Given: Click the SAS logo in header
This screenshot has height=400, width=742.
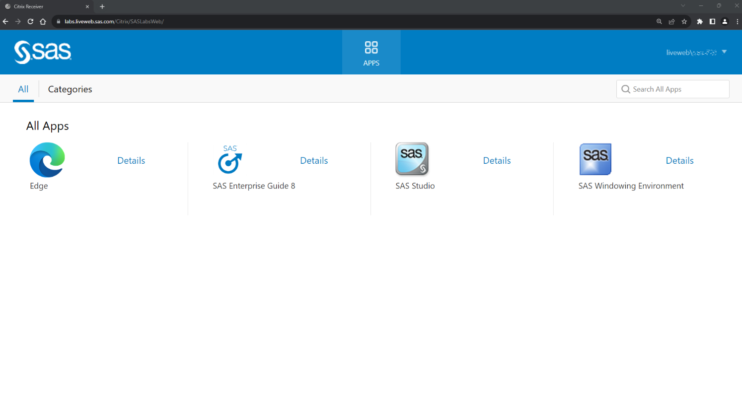Looking at the screenshot, I should [43, 52].
